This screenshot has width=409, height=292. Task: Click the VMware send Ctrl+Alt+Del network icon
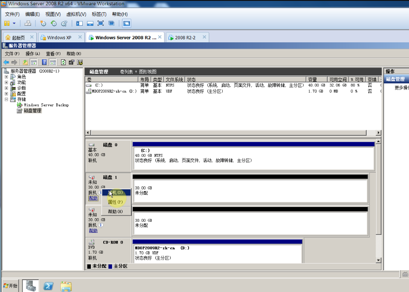tap(28, 24)
